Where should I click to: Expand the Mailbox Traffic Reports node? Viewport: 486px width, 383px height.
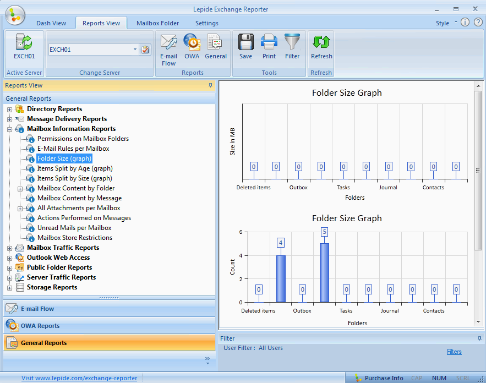[9, 249]
